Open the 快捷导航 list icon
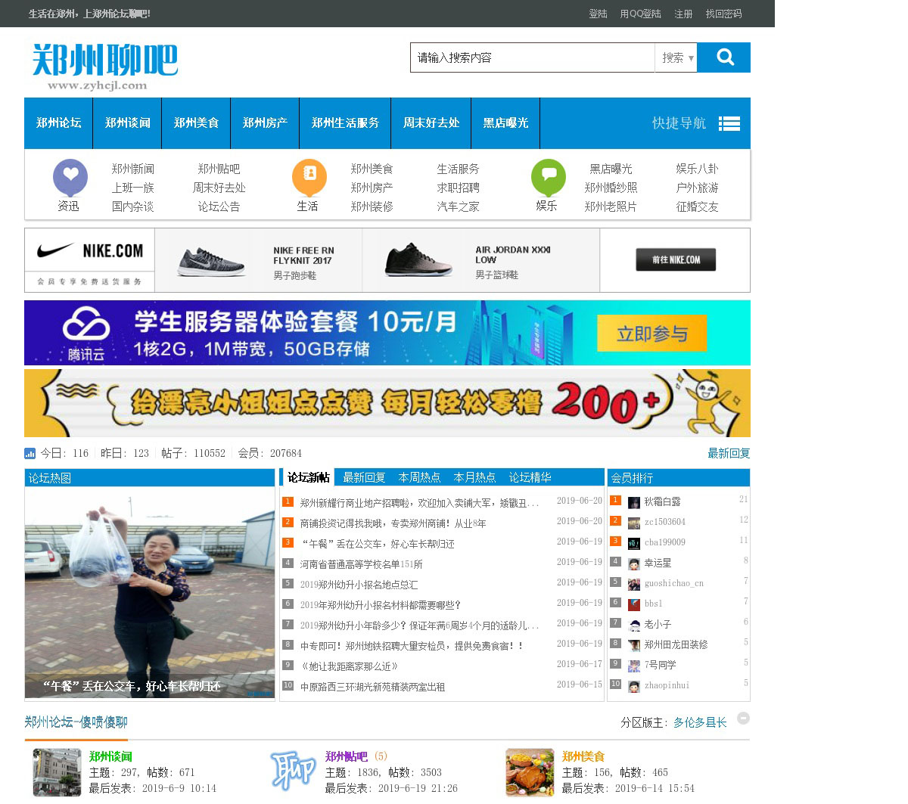908x804 pixels. (x=729, y=124)
